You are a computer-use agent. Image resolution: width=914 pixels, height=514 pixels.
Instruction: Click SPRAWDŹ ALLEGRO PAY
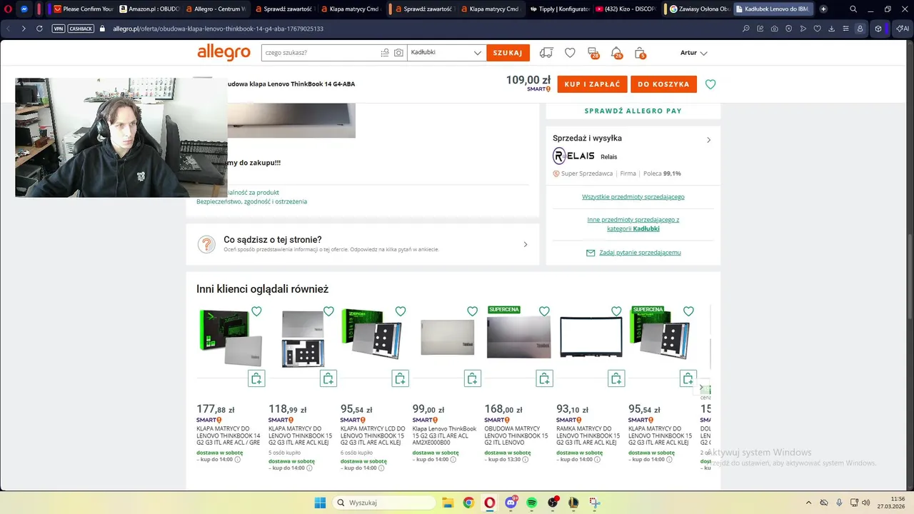pyautogui.click(x=633, y=111)
